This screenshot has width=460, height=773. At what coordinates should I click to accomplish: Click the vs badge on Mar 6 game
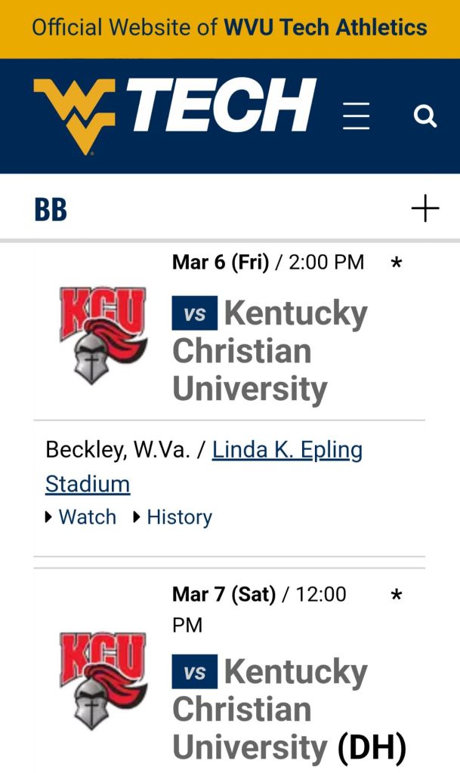coord(195,313)
